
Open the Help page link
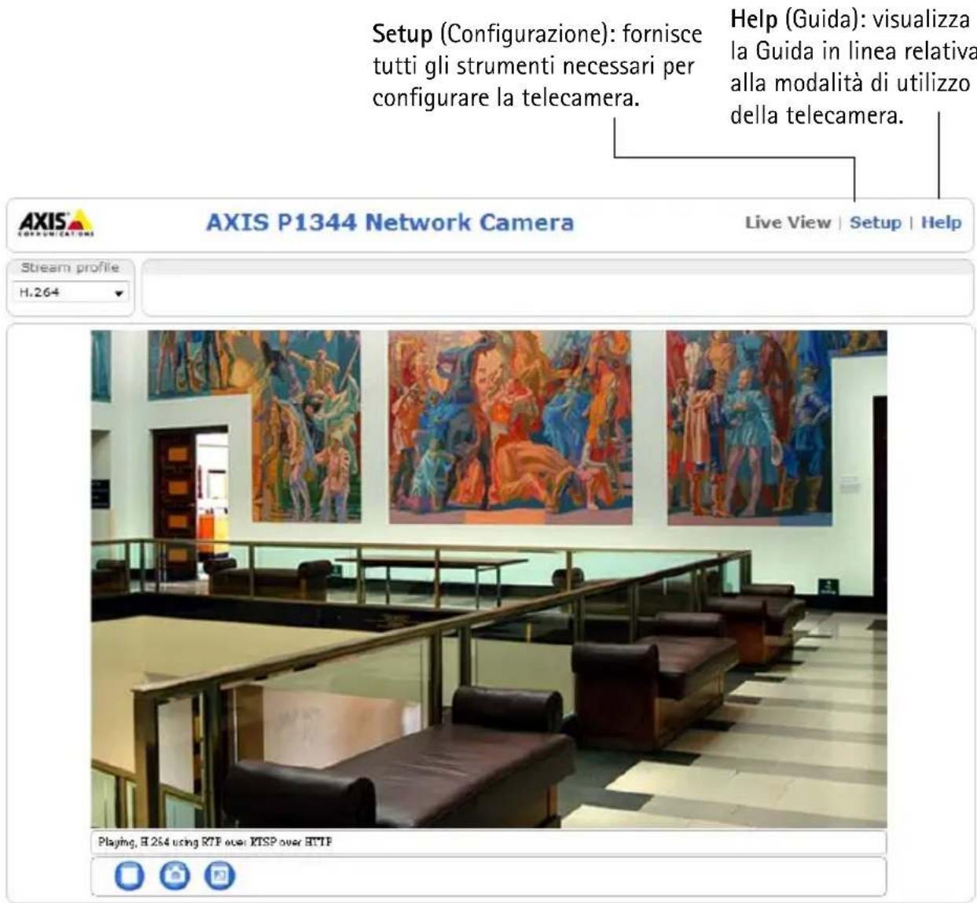pos(941,223)
